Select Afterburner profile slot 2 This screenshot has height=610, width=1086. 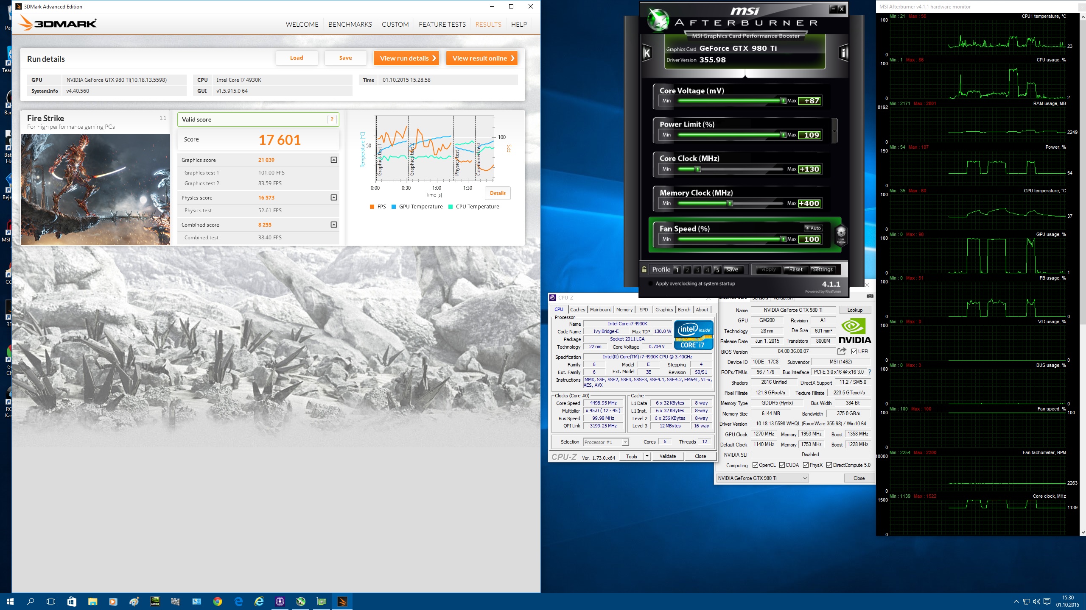tap(687, 270)
